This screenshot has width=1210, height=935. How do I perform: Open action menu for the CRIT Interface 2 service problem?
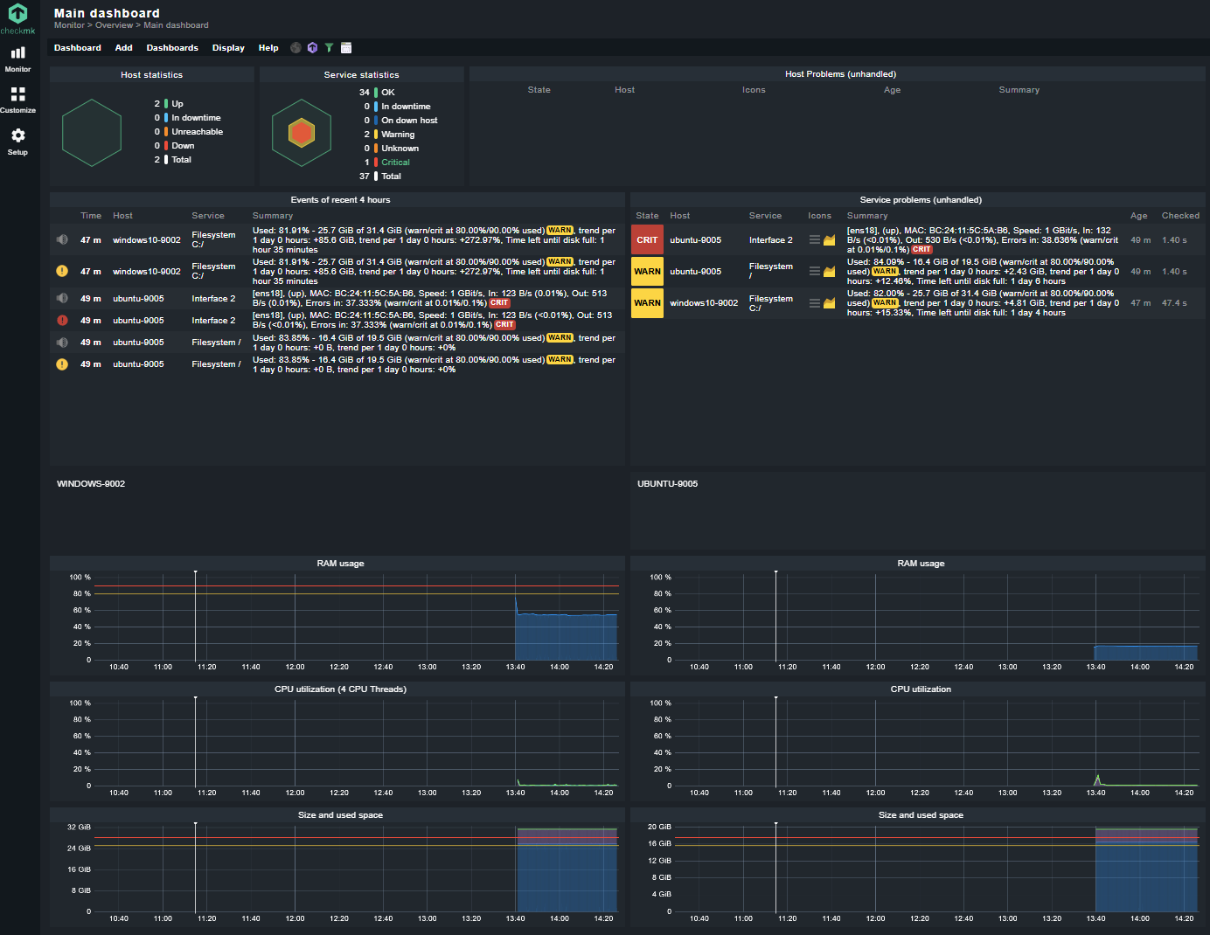tap(815, 240)
